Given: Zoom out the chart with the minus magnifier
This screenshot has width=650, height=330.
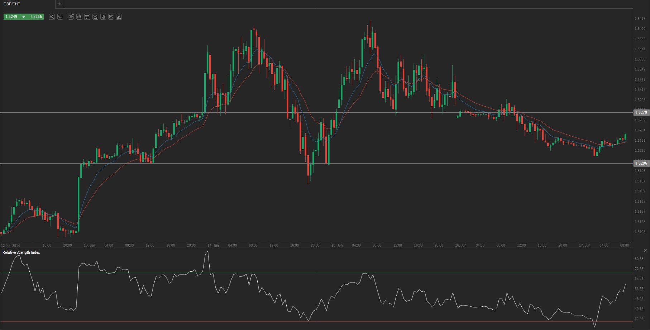Looking at the screenshot, I should pos(52,17).
